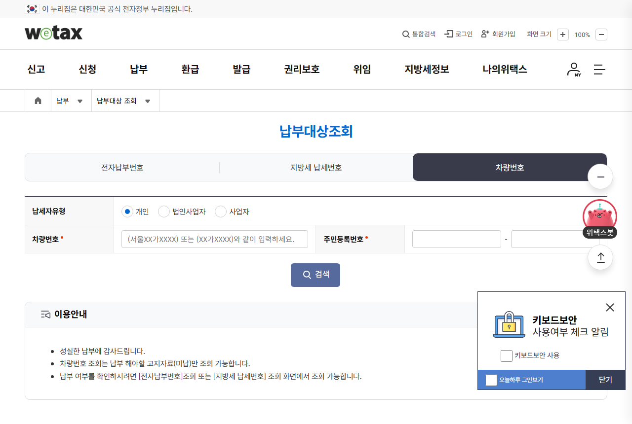Viewport: 632px width, 424px height.
Task: Increase screen size with plus button
Action: (563, 35)
